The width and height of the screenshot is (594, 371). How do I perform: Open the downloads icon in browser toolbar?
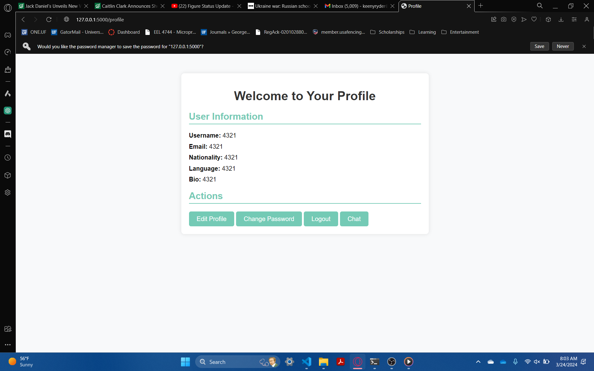pos(561,19)
